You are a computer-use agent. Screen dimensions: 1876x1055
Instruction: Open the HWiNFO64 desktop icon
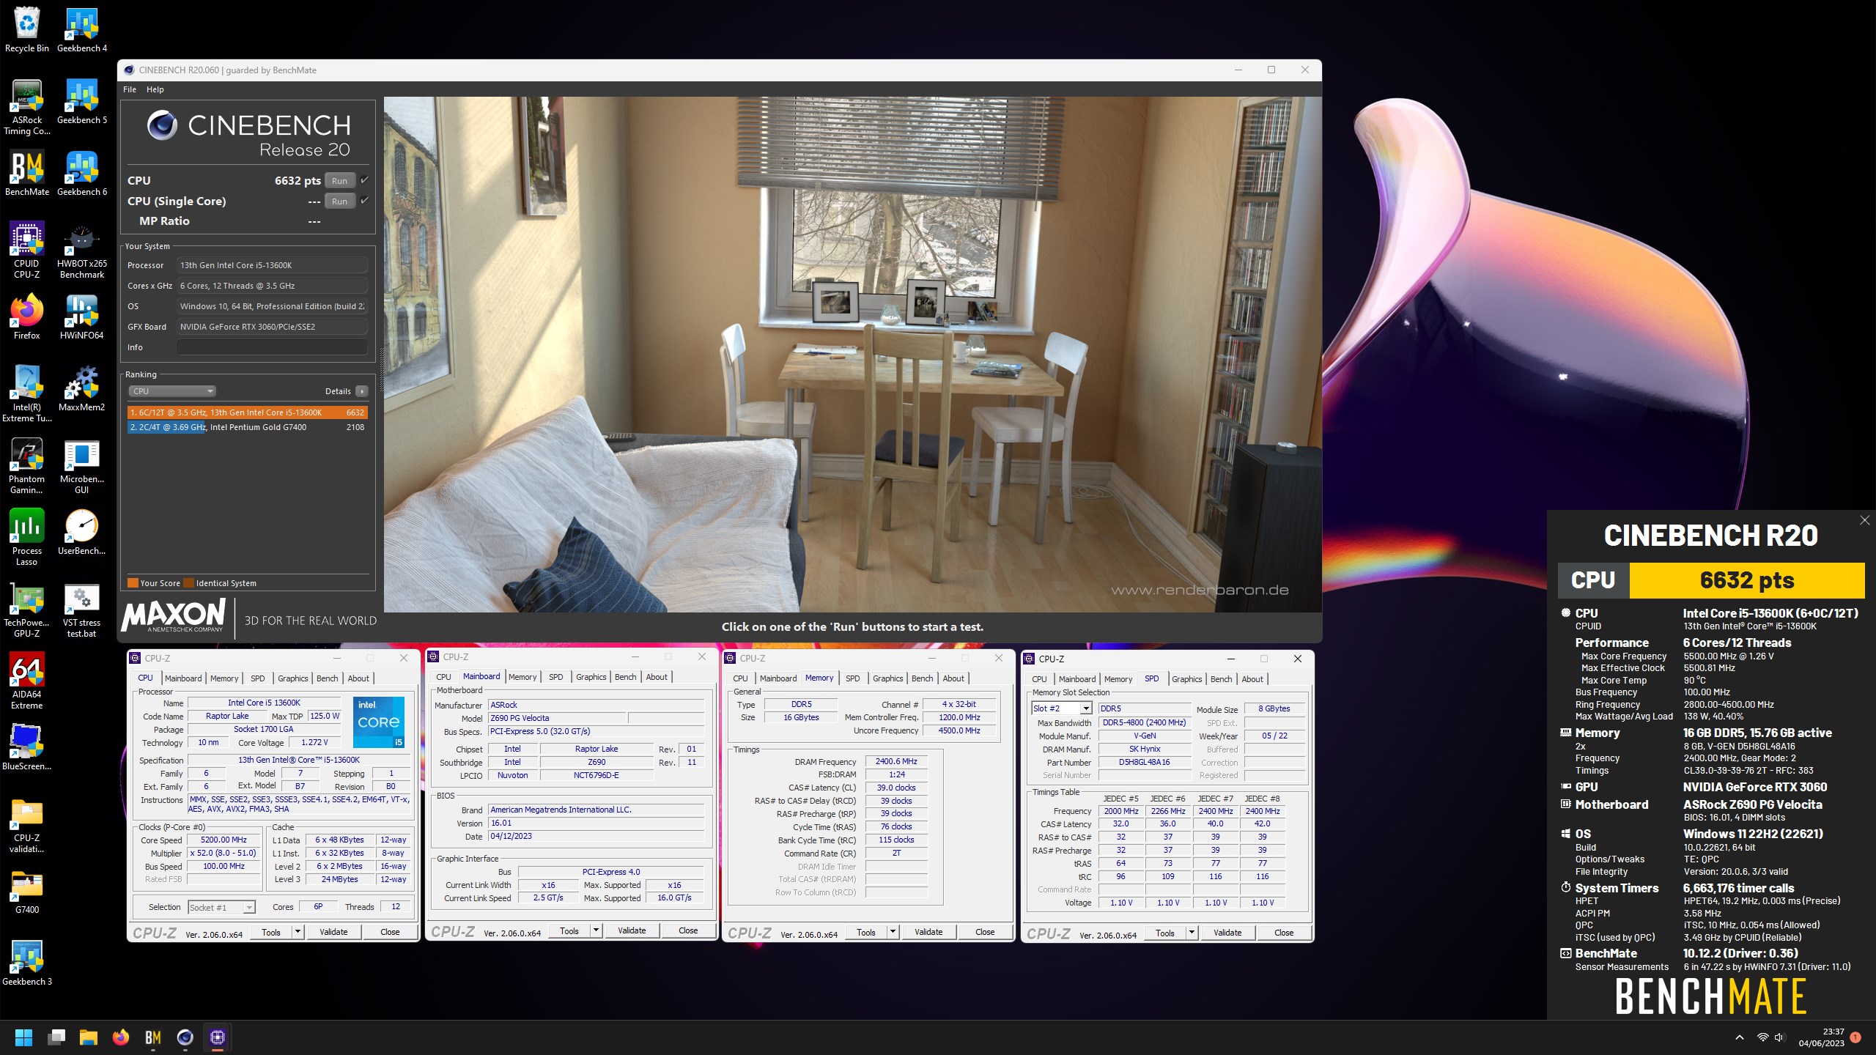[82, 316]
